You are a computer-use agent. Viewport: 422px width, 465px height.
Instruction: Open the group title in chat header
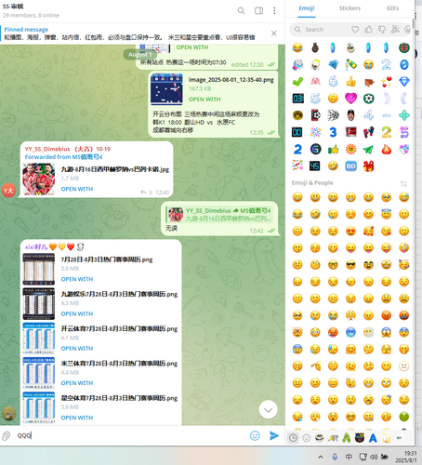(13, 7)
